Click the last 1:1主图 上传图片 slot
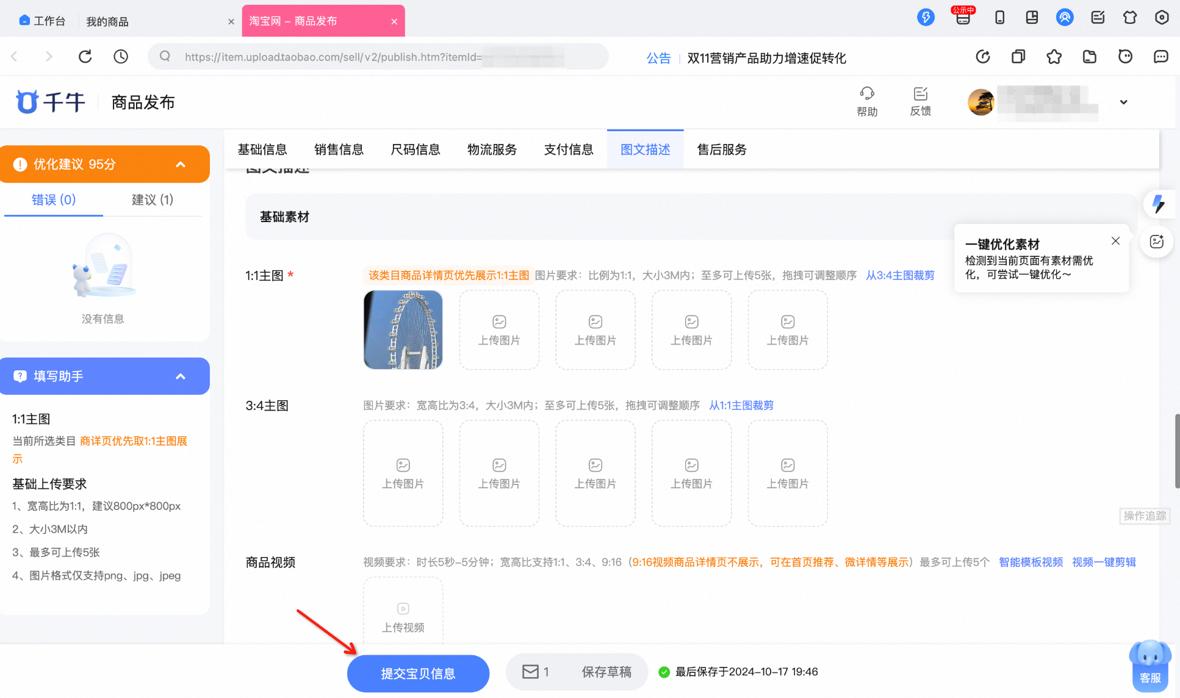1180x698 pixels. (x=788, y=329)
